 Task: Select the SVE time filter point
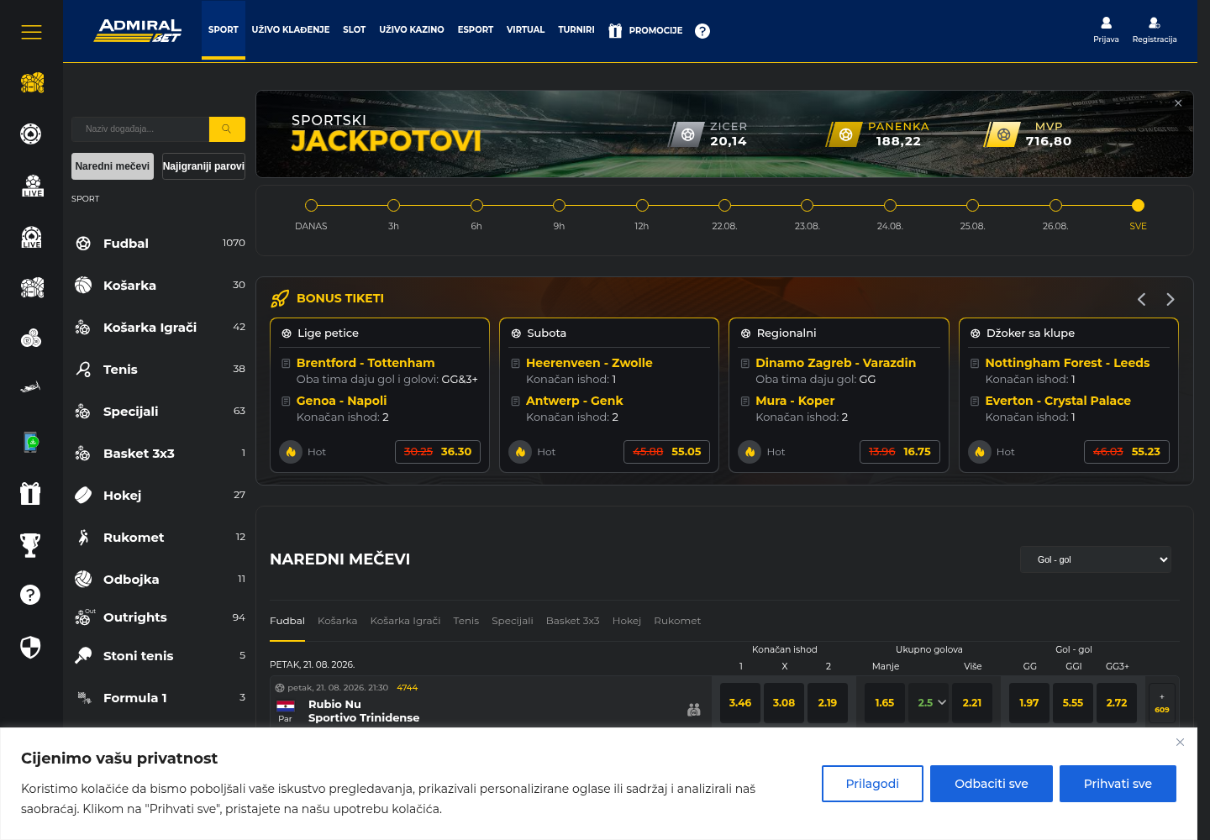(1138, 206)
